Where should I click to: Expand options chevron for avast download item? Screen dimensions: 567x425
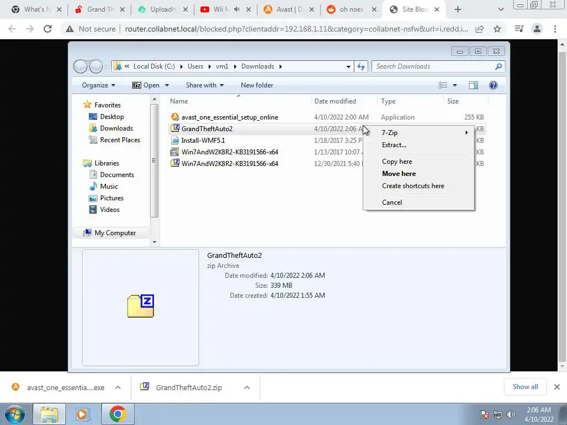(x=118, y=387)
